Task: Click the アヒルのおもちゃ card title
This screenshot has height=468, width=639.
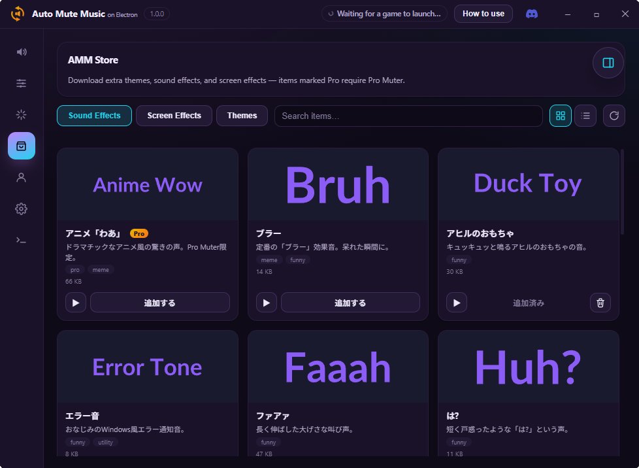Action: (x=480, y=233)
